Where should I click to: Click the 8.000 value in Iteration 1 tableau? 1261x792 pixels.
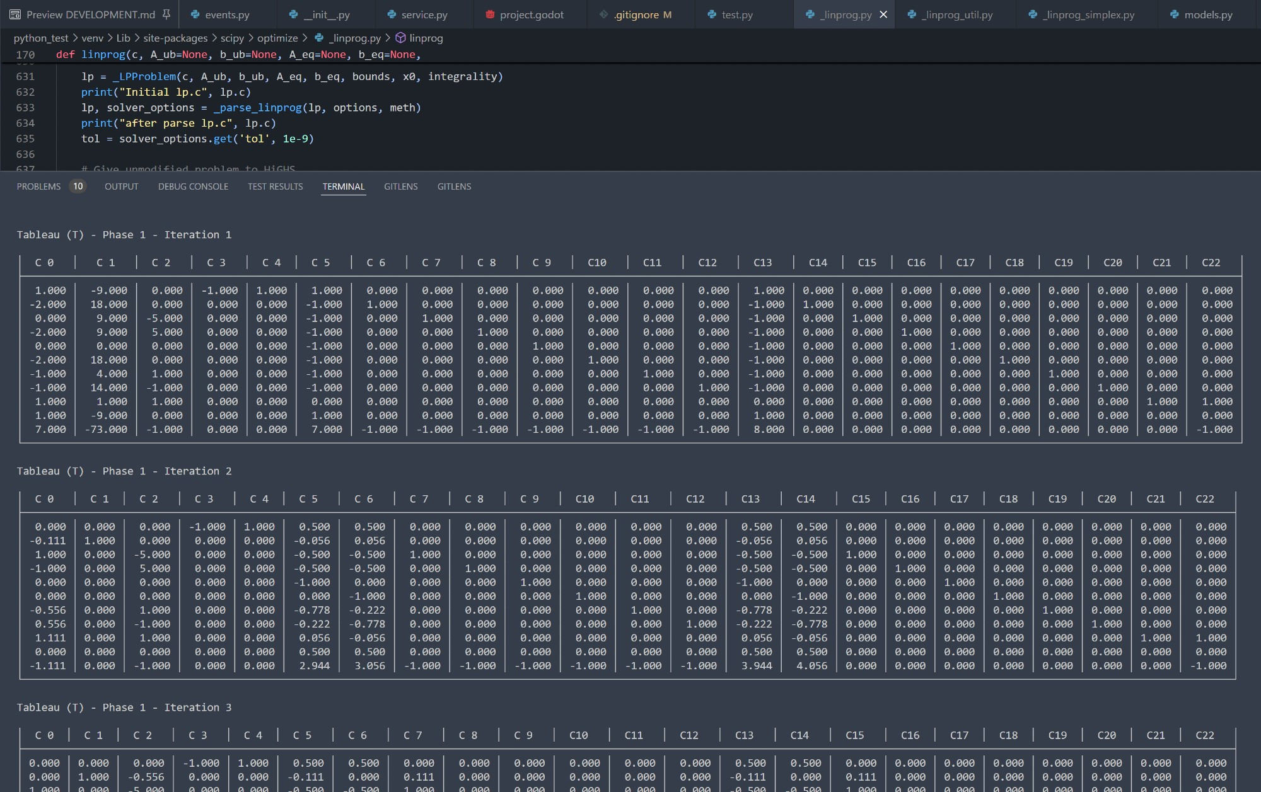click(769, 429)
